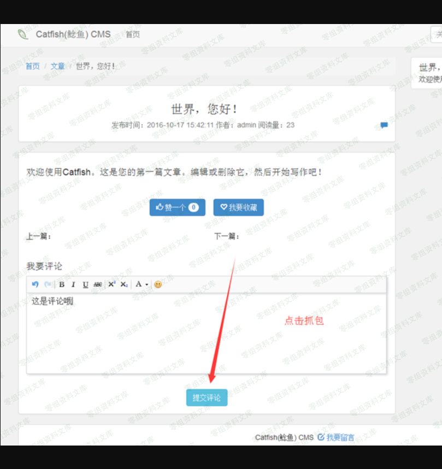The height and width of the screenshot is (469, 442).
Task: Click the blue comment bubble icon
Action: pos(384,125)
